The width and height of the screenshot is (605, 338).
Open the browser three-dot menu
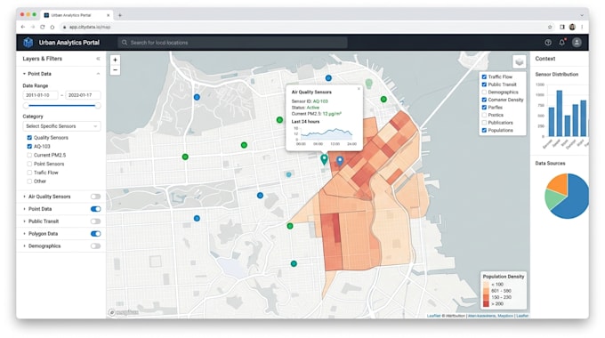[582, 27]
